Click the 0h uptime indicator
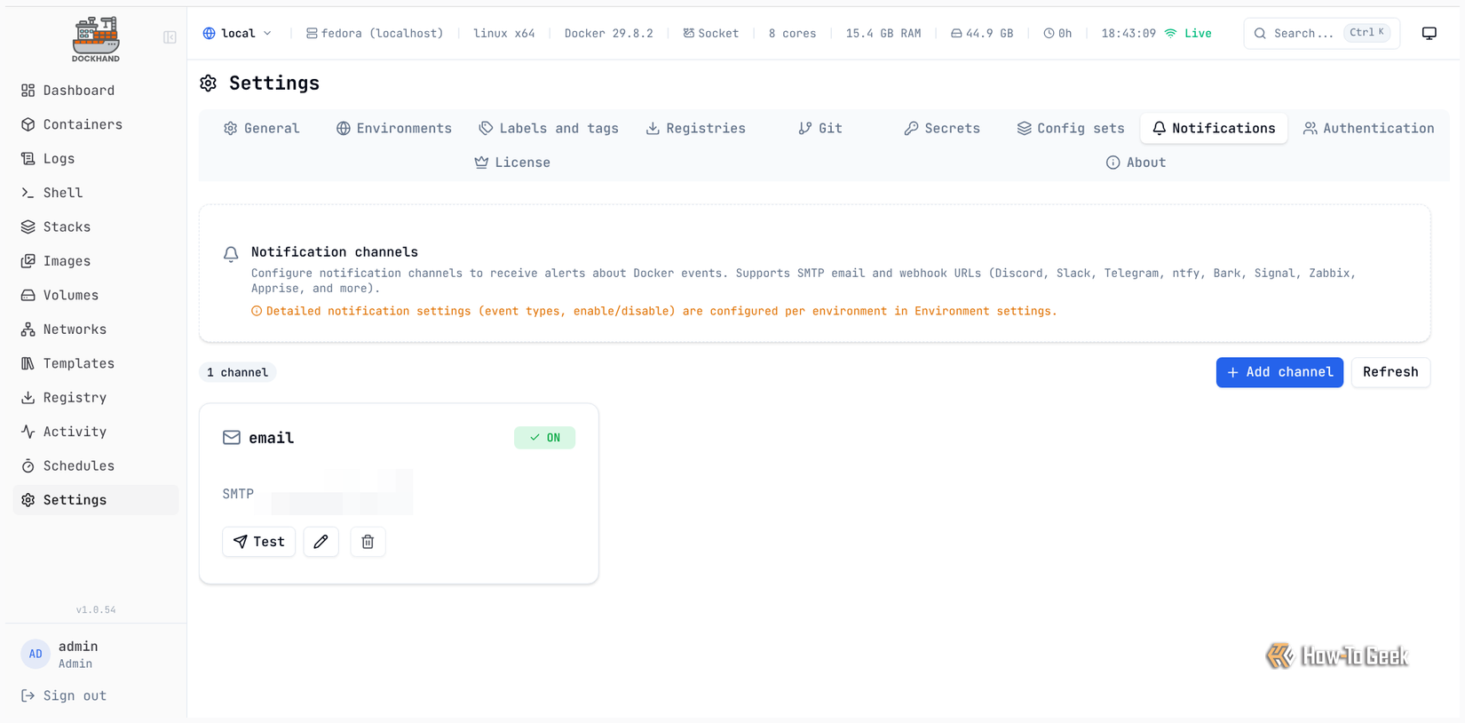 tap(1057, 34)
